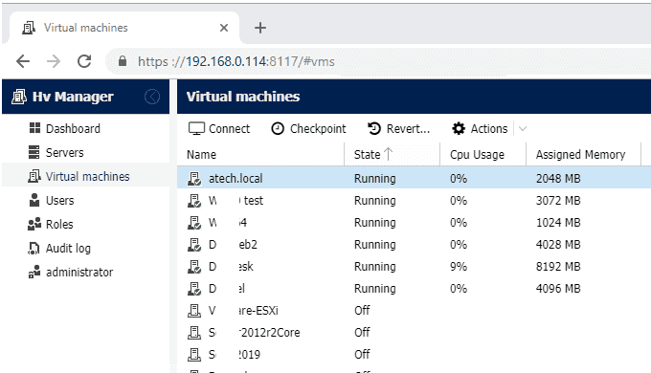The image size is (651, 373).
Task: Switch to the Virtual machines browser tab
Action: tap(124, 28)
